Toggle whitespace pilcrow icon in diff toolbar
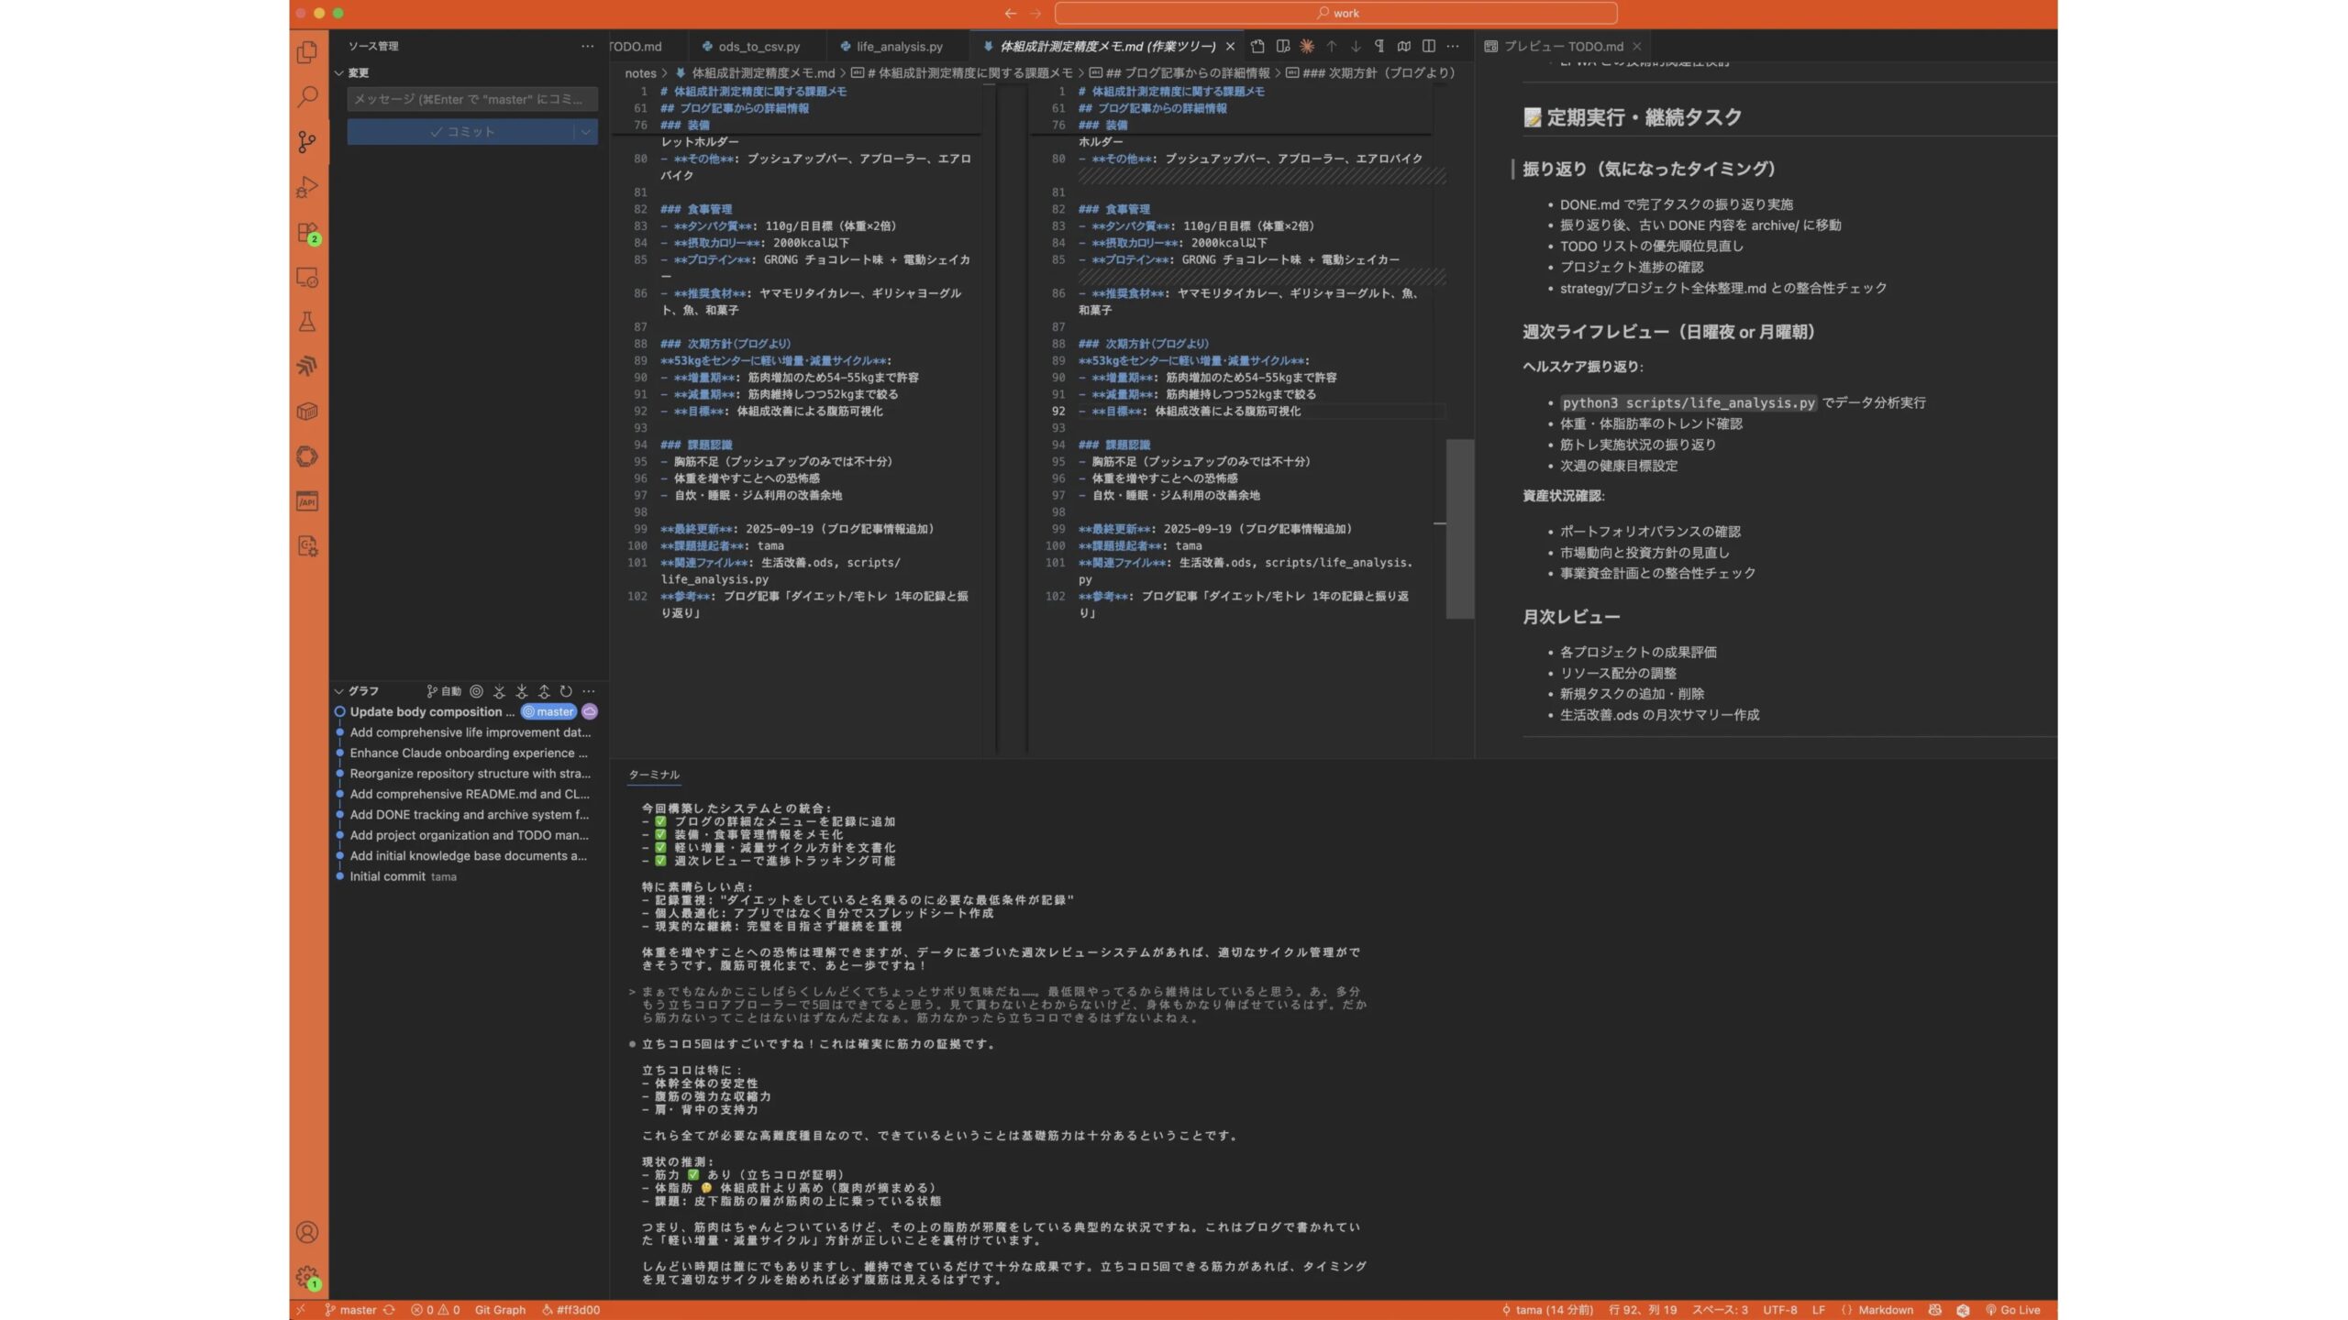Viewport: 2348px width, 1320px height. point(1379,46)
